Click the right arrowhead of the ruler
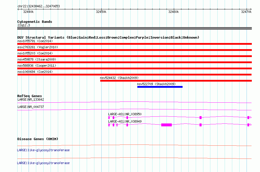This screenshot has height=172, width=260. coord(251,9)
